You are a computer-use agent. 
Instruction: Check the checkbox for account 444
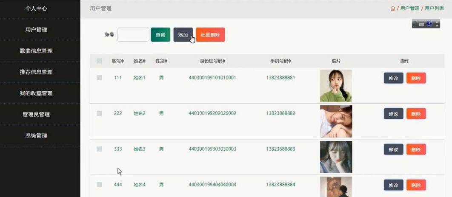tap(99, 185)
